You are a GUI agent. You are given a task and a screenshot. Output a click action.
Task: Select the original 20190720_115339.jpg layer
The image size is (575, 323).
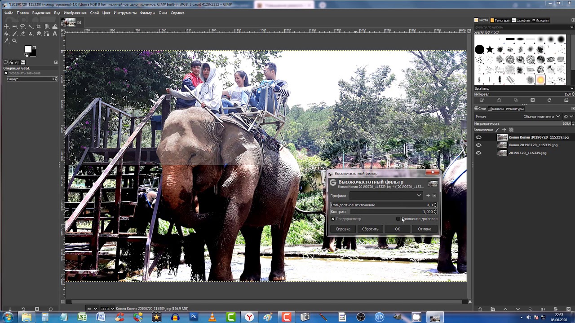click(527, 153)
